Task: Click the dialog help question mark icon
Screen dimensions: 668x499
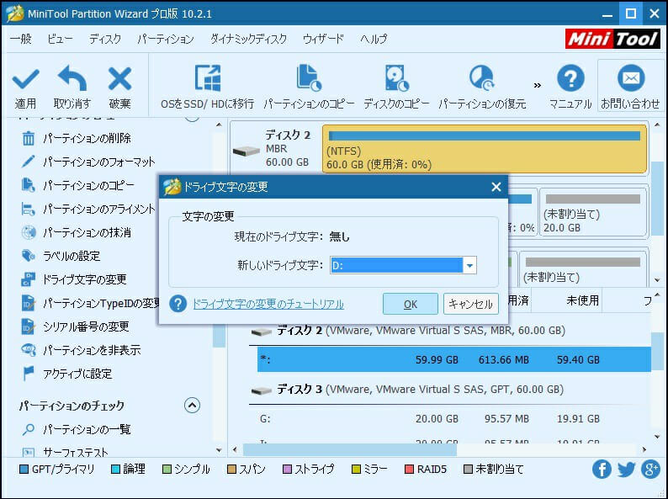Action: [x=178, y=304]
